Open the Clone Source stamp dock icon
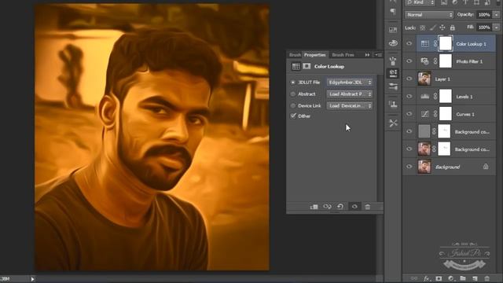 coord(393,104)
